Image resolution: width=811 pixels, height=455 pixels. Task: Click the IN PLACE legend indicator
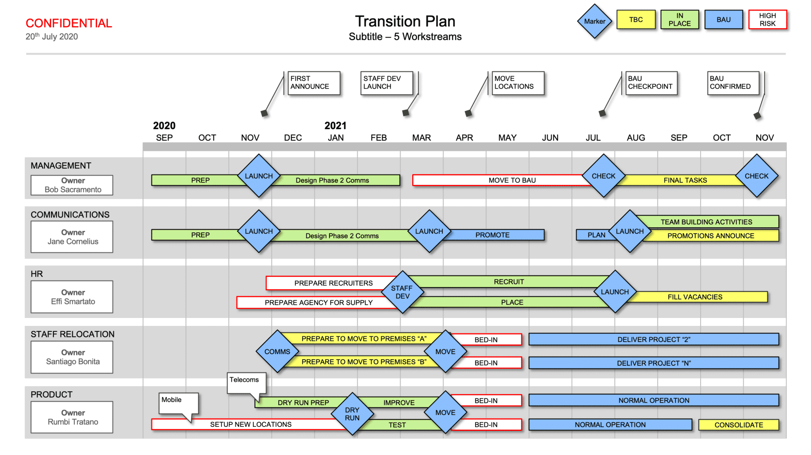tap(679, 20)
